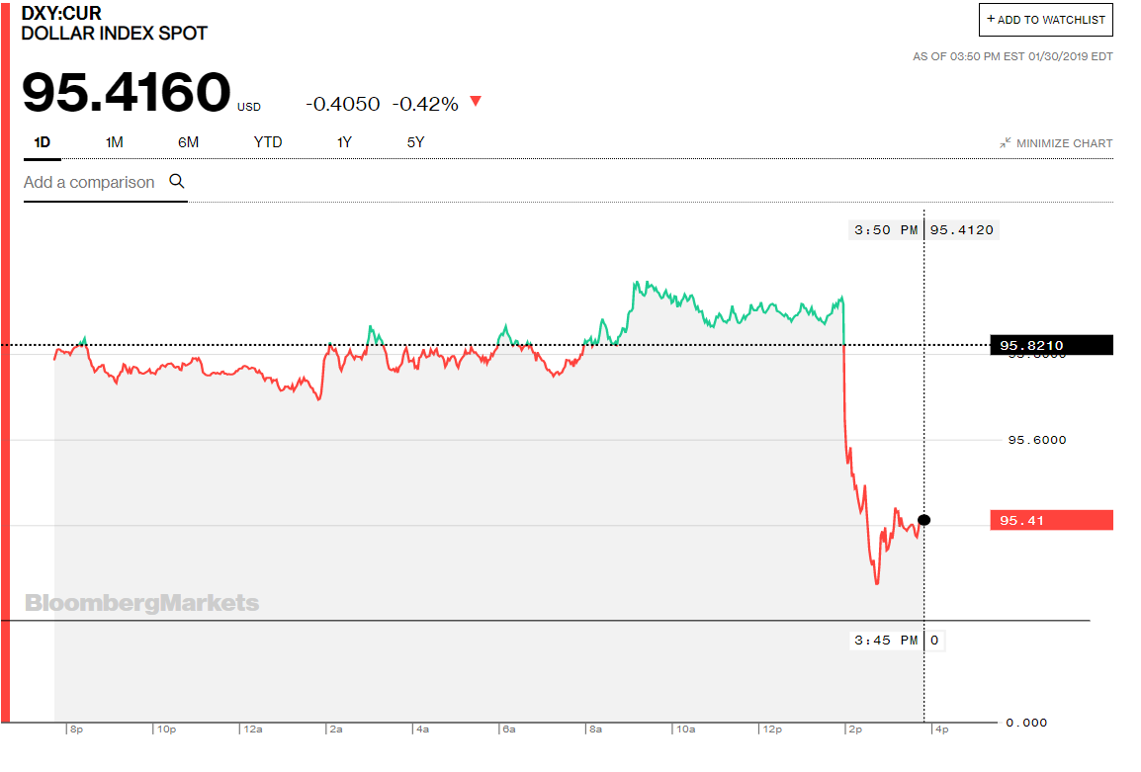
Task: Click inside the Add a comparison field
Action: pyautogui.click(x=89, y=182)
